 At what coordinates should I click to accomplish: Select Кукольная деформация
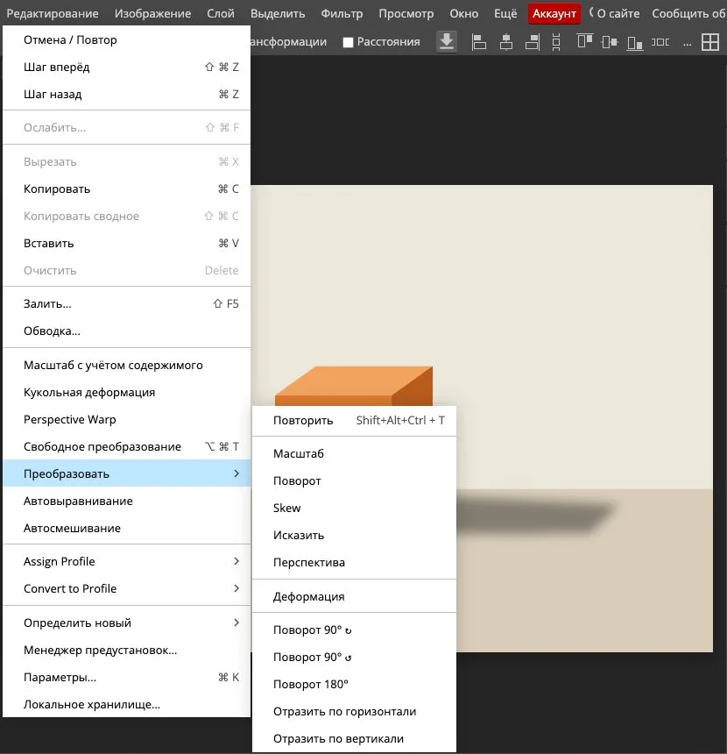point(127,393)
